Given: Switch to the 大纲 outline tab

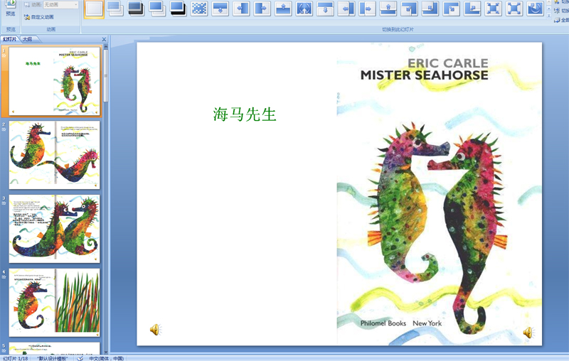Looking at the screenshot, I should click(27, 39).
